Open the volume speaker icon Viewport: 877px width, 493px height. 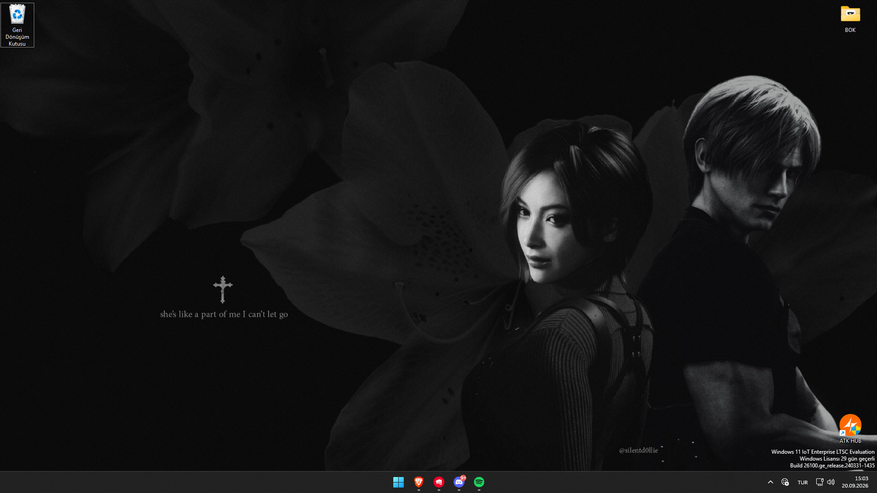click(831, 482)
